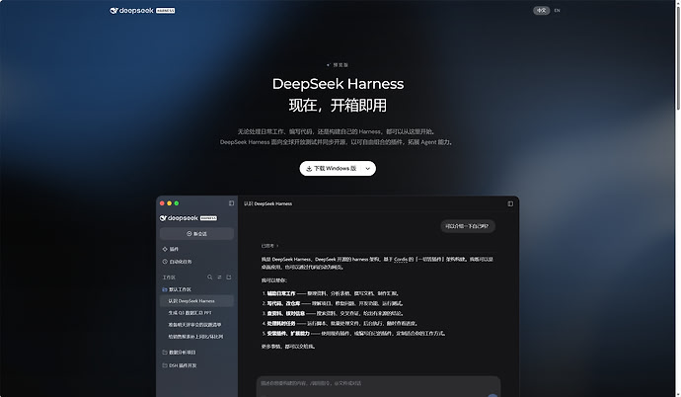Expand the 已思考 thinking disclosure

[x=269, y=246]
